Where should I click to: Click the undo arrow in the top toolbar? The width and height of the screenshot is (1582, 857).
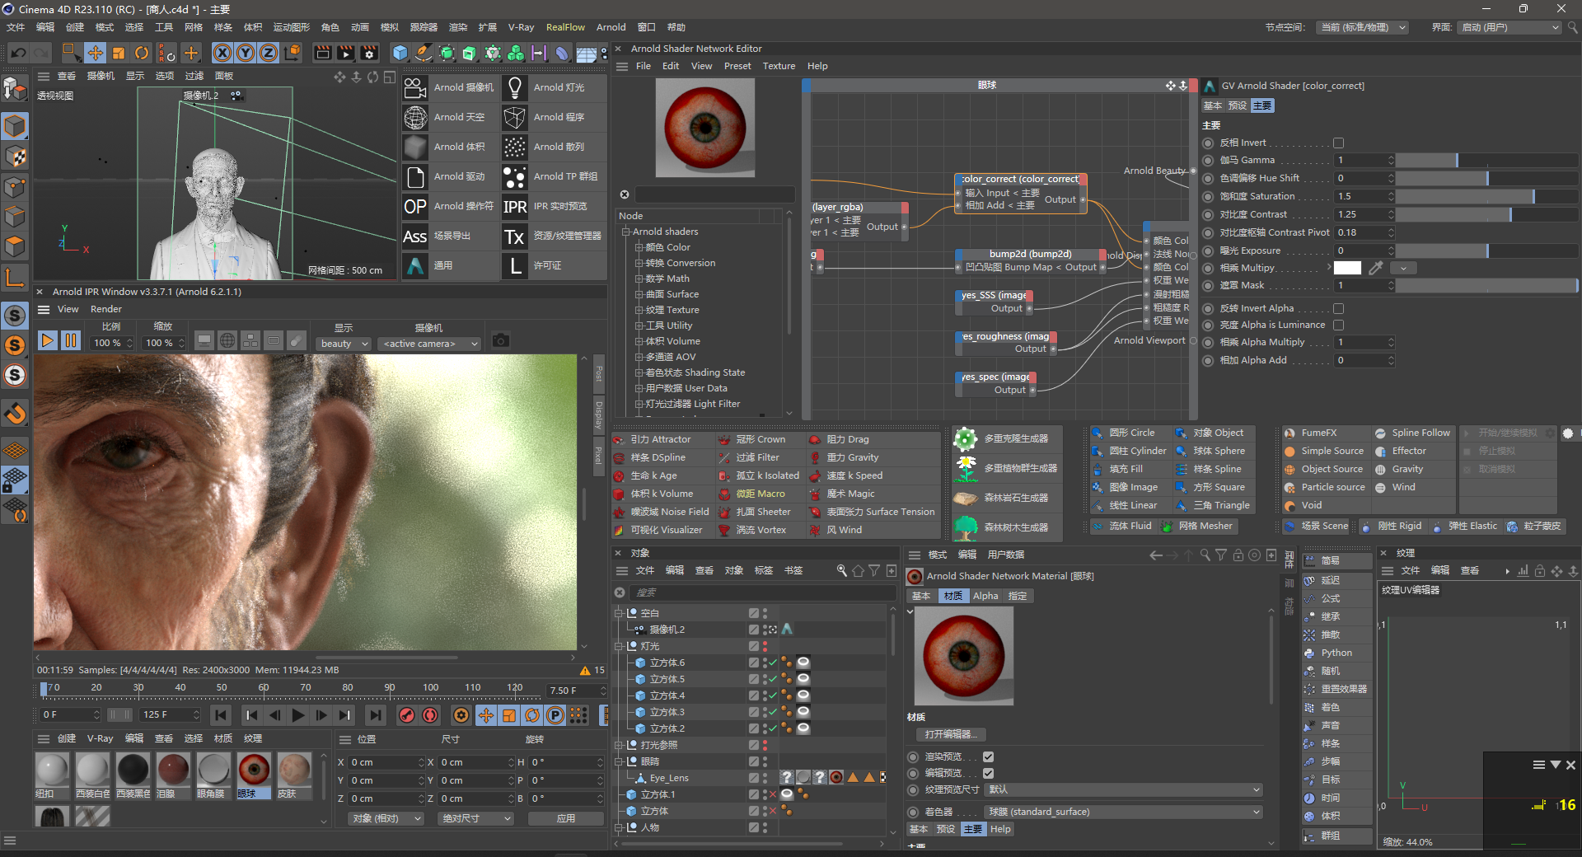[x=18, y=54]
